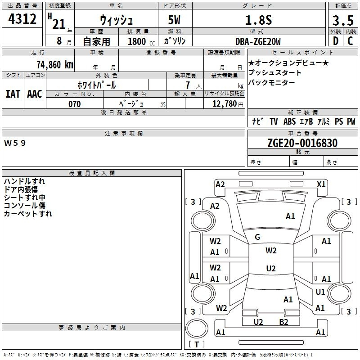This screenshot has height=360, width=360.
Task: Select the バックモニター sales point
Action: click(x=272, y=82)
